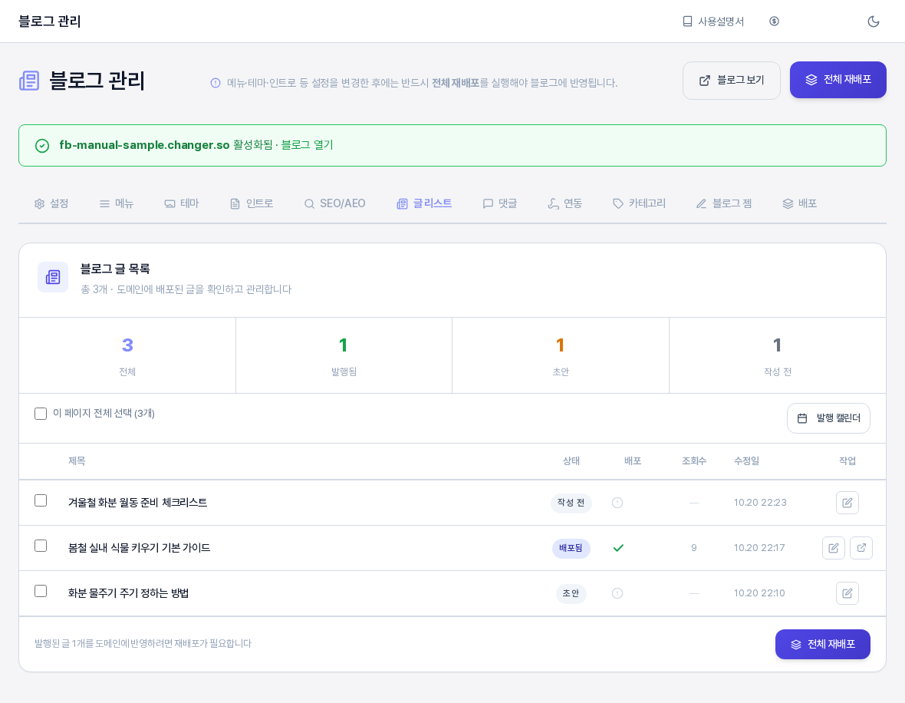Click the 작성 전 count stat card
Viewport: 905px width, 703px height.
[778, 355]
